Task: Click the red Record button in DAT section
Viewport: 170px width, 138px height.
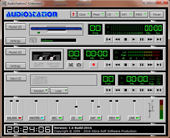Action: click(94, 65)
